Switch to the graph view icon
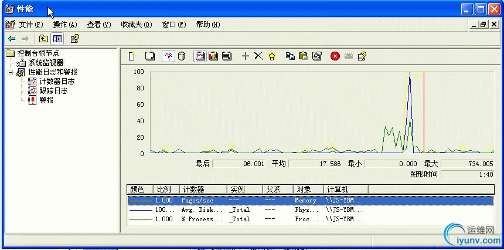Viewport: 504px width, 250px height. point(200,56)
